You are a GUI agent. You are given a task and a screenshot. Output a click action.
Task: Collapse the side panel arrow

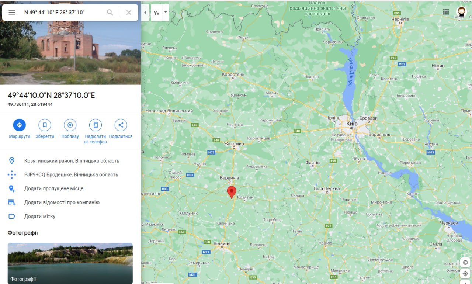[145, 13]
